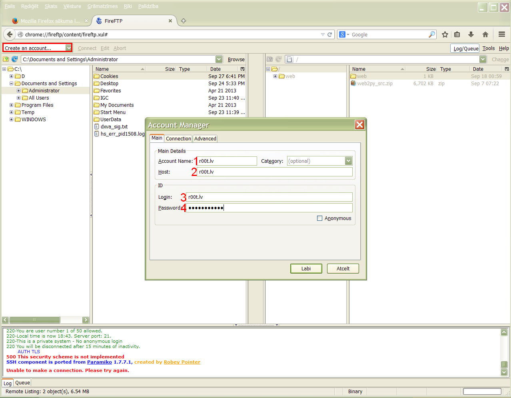Open the Create an account dropdown

[68, 48]
